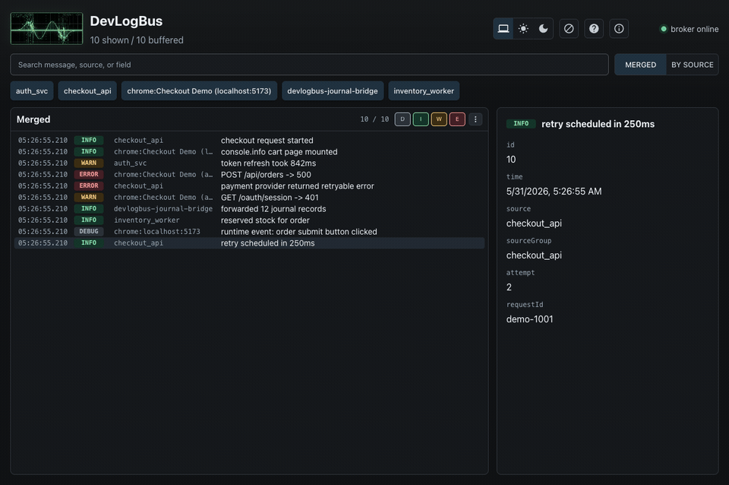Click the sourceGroup field label in details
Image resolution: width=729 pixels, height=485 pixels.
[x=529, y=241]
